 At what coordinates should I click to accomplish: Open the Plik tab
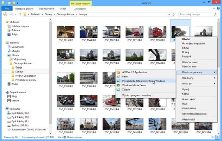click(7, 8)
